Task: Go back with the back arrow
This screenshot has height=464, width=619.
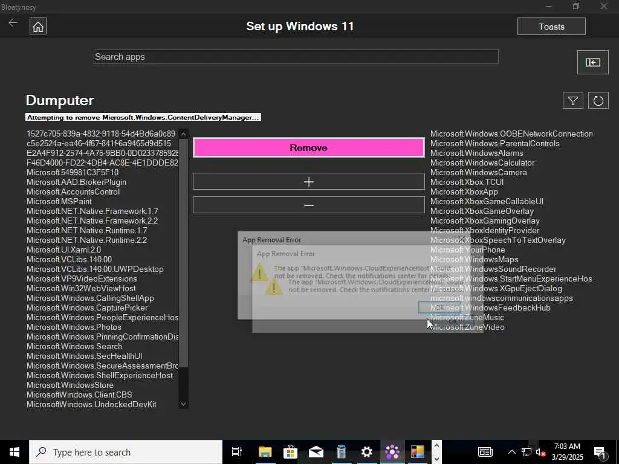Action: pos(13,23)
